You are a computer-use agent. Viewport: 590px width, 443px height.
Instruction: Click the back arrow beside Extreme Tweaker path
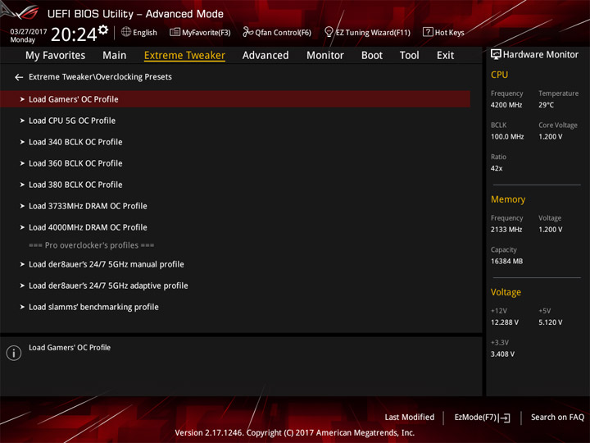[18, 77]
